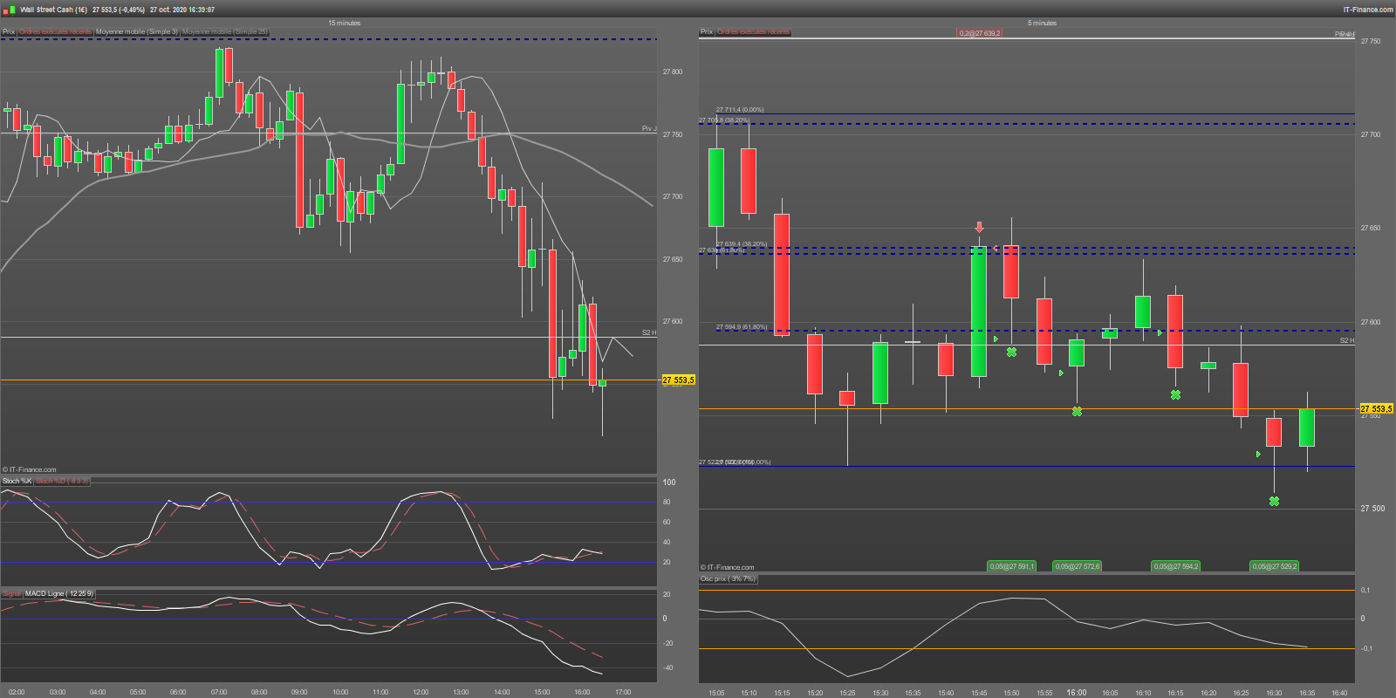Open the Stoch %D indicator label
Image resolution: width=1396 pixels, height=698 pixels.
click(x=62, y=481)
